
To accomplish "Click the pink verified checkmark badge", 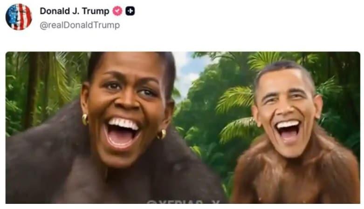I will [x=117, y=11].
